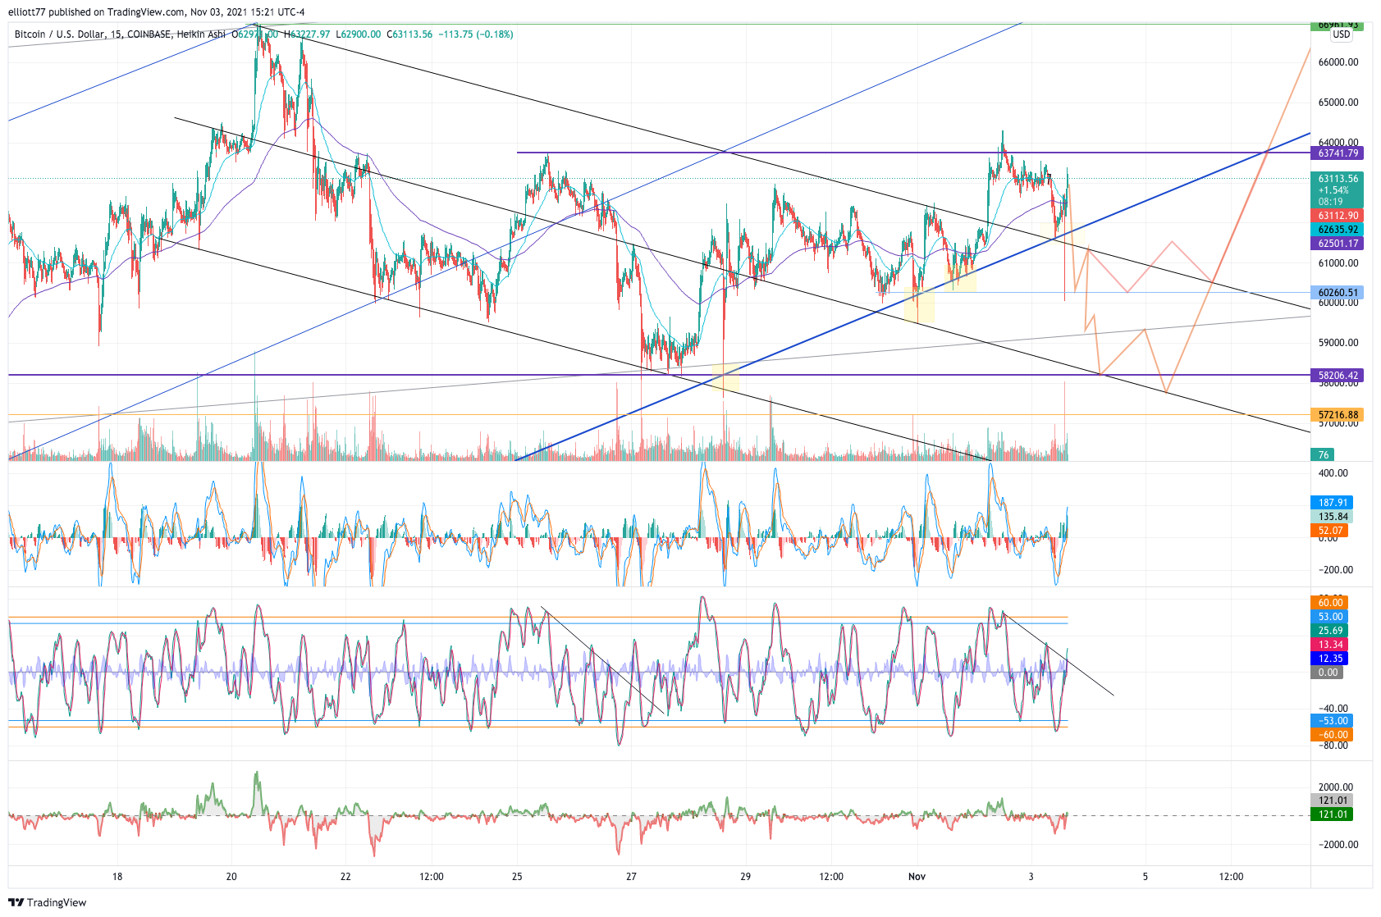Click date label 27 on time axis

pyautogui.click(x=631, y=877)
